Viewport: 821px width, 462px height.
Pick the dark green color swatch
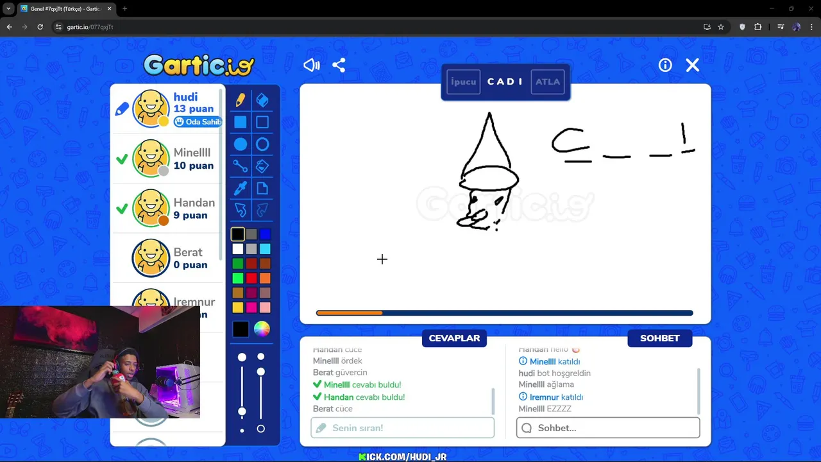[x=238, y=264]
